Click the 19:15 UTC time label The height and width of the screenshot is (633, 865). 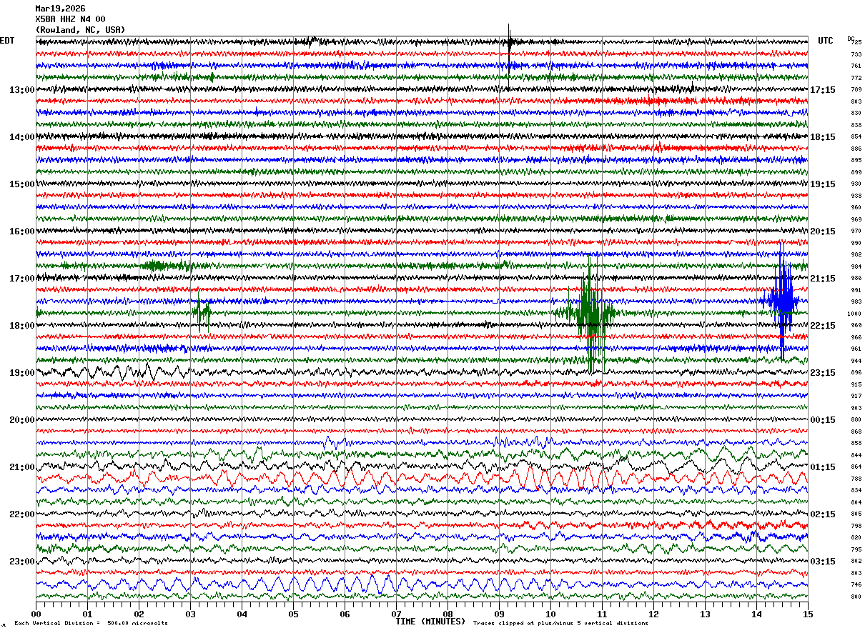pyautogui.click(x=823, y=184)
